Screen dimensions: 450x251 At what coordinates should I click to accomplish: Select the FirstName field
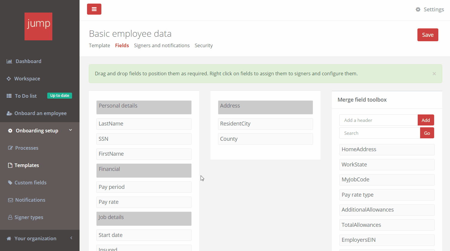point(144,154)
